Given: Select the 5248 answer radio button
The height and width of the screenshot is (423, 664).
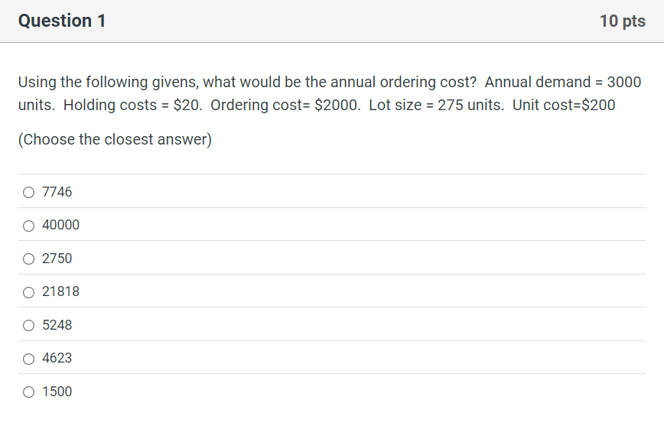Looking at the screenshot, I should click(28, 325).
